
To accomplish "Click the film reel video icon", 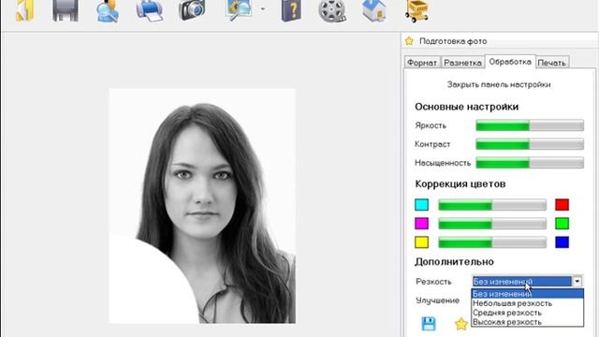I will pos(332,10).
